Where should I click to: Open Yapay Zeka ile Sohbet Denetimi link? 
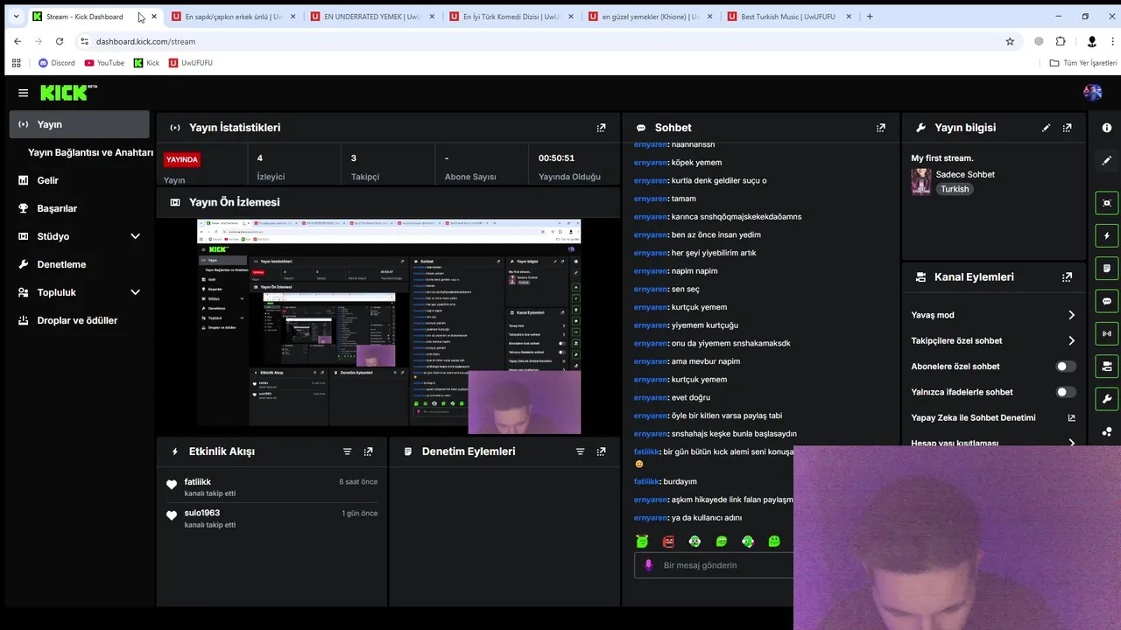point(993,417)
